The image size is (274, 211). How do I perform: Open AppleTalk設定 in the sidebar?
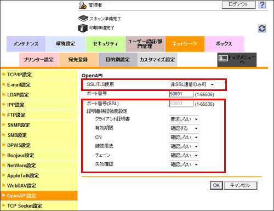(x=39, y=175)
